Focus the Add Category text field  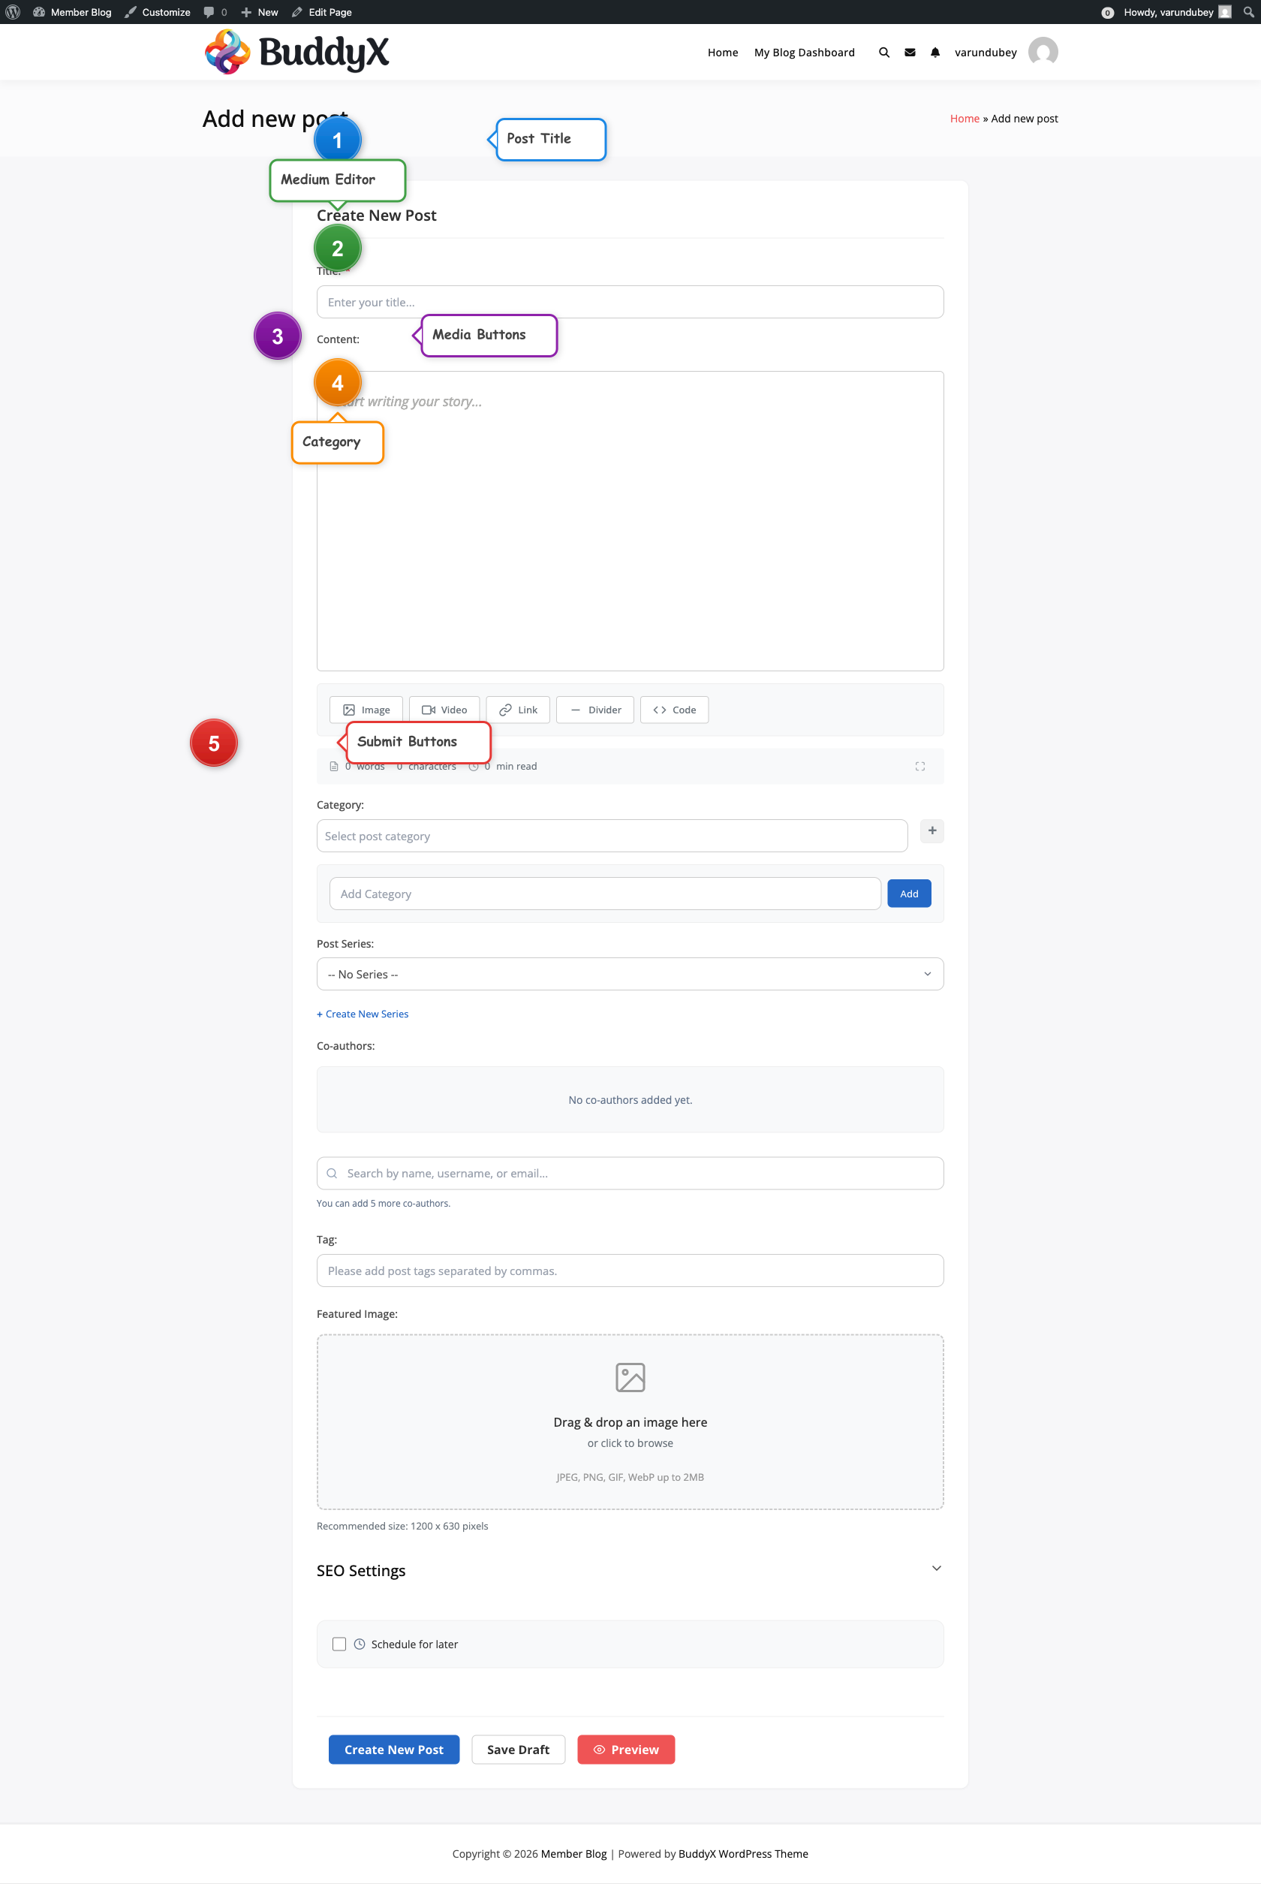[605, 894]
